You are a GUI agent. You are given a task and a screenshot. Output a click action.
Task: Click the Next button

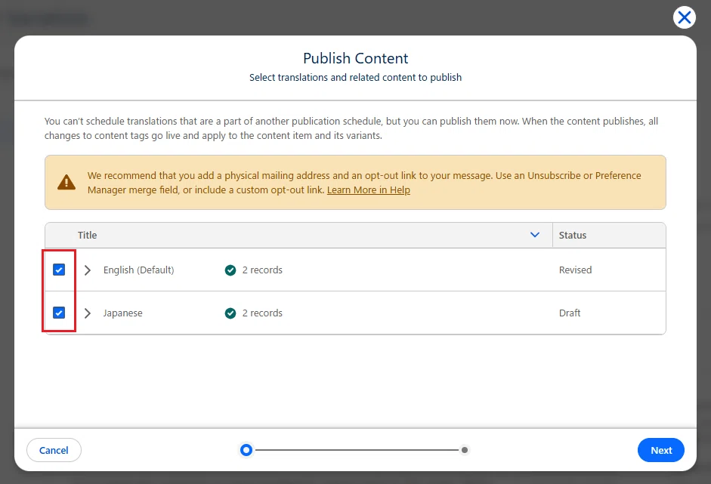point(660,450)
